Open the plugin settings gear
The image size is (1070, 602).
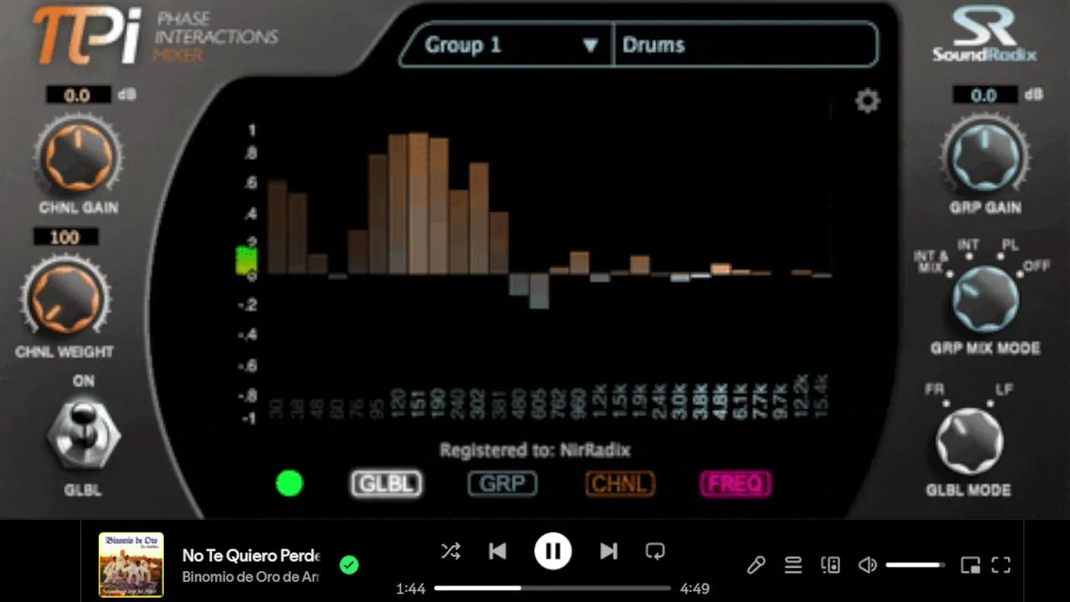(868, 101)
